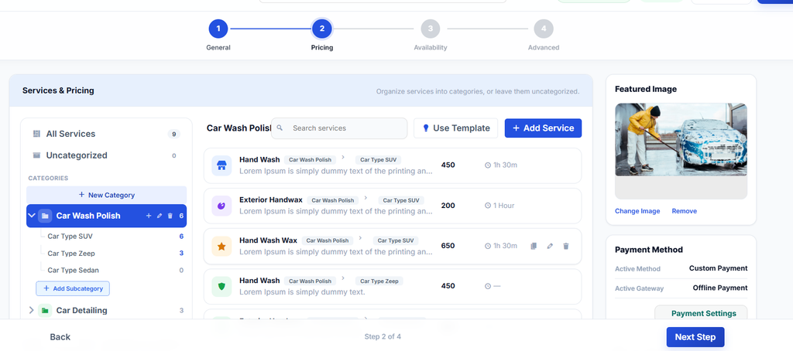
Task: Click the Exterior Handwax service title
Action: coord(271,200)
